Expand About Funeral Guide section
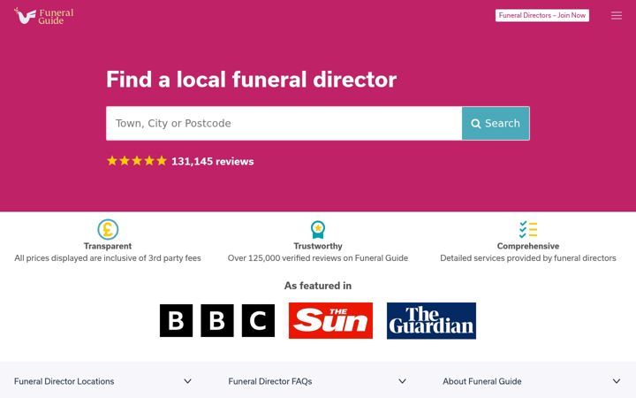 532,381
